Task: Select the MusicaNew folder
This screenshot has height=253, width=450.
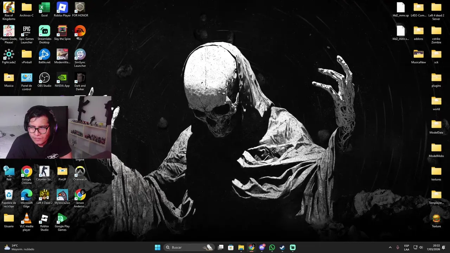Action: coord(418,56)
